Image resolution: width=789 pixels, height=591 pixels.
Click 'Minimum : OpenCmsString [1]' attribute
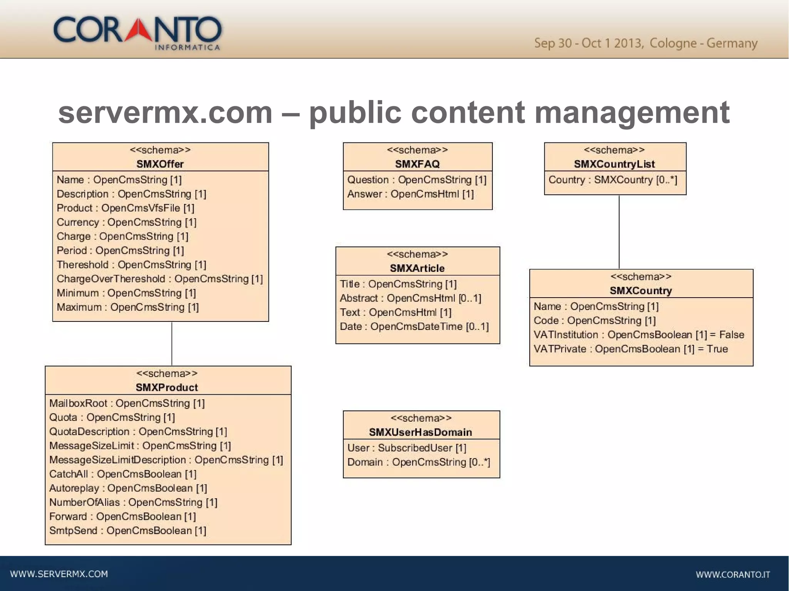click(x=126, y=293)
